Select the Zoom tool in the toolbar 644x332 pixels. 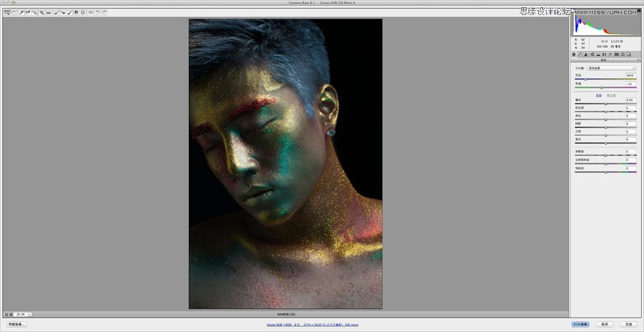click(6, 12)
